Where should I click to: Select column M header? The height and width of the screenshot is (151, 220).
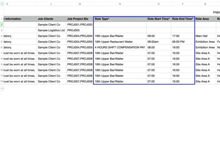click(x=80, y=4)
